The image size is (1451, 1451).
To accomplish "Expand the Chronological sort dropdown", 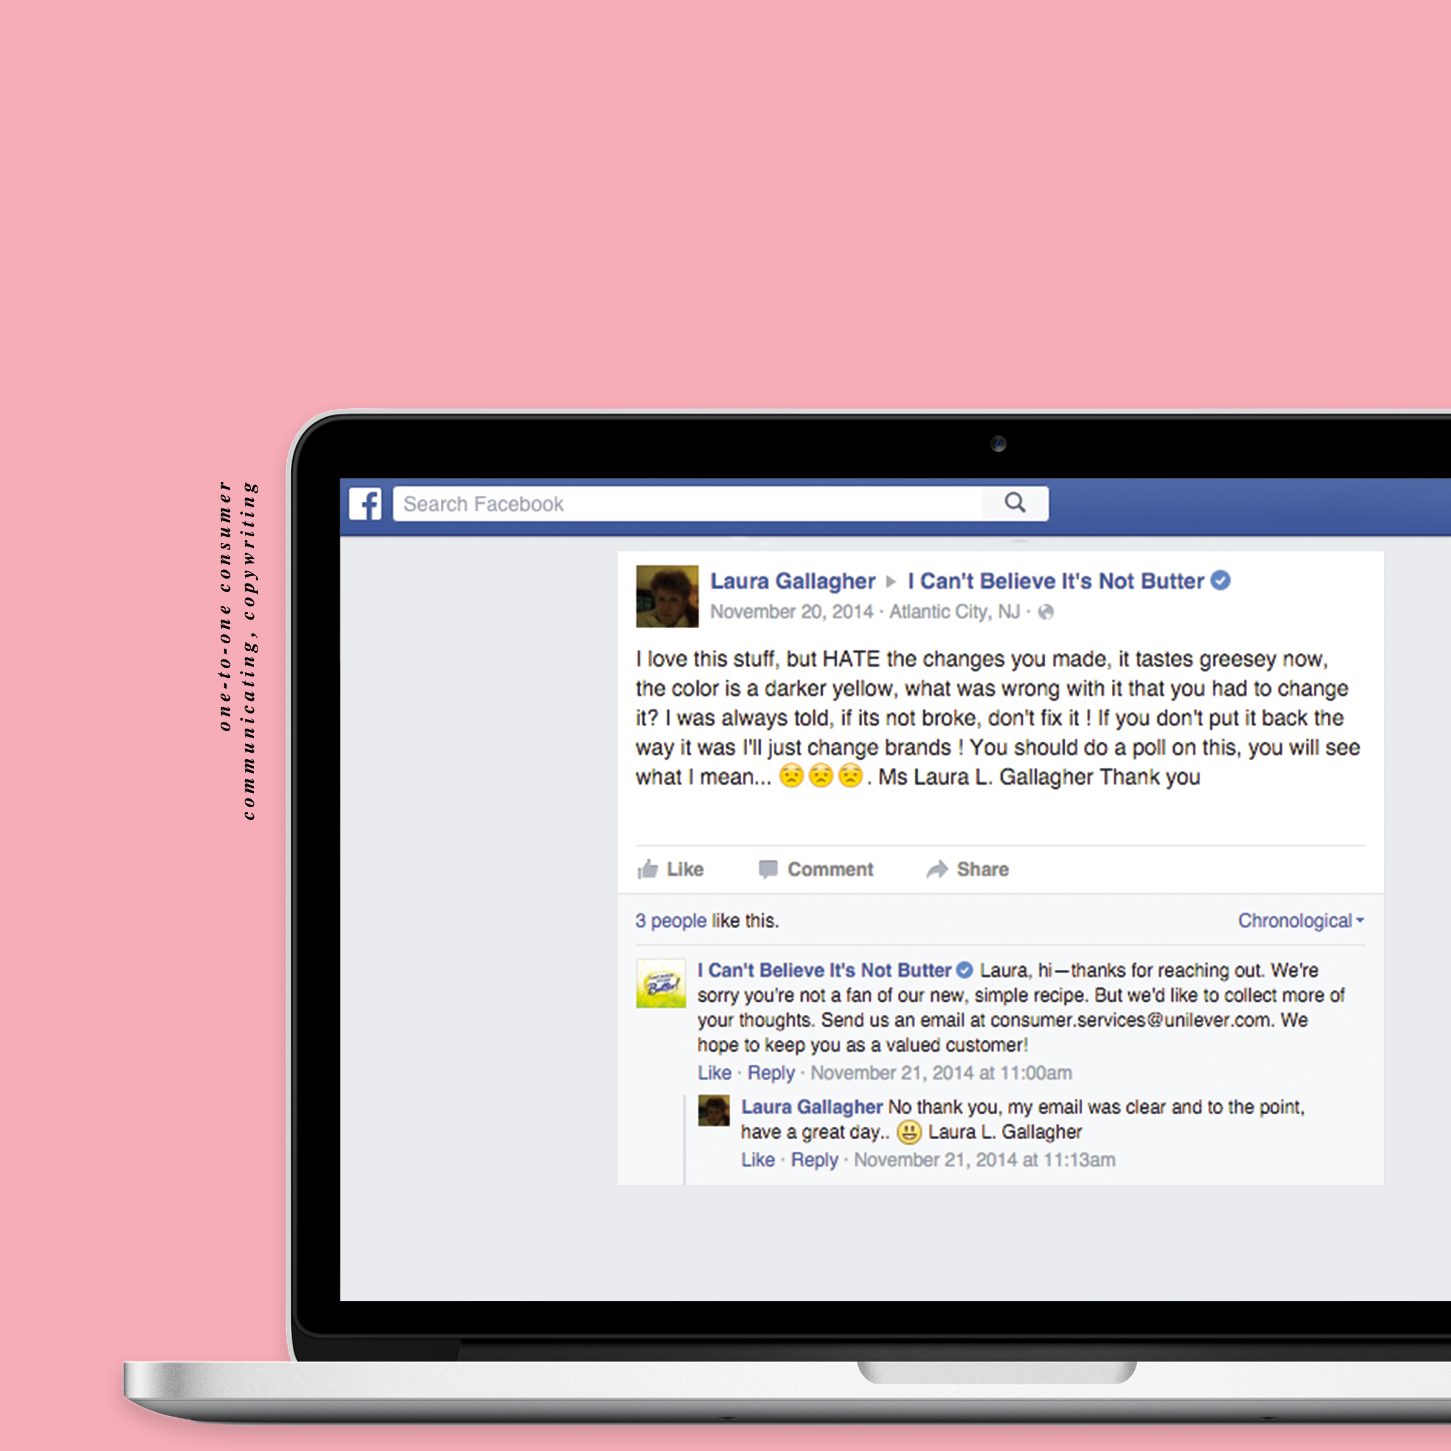I will (x=1301, y=921).
